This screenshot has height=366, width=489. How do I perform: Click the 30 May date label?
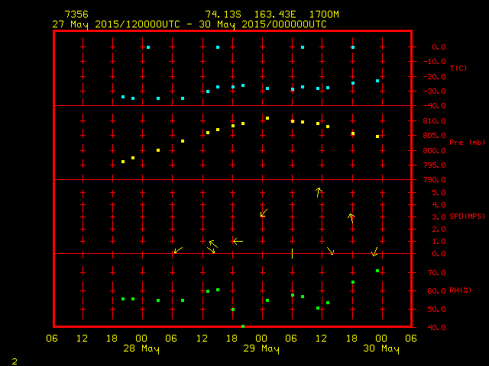pyautogui.click(x=381, y=348)
